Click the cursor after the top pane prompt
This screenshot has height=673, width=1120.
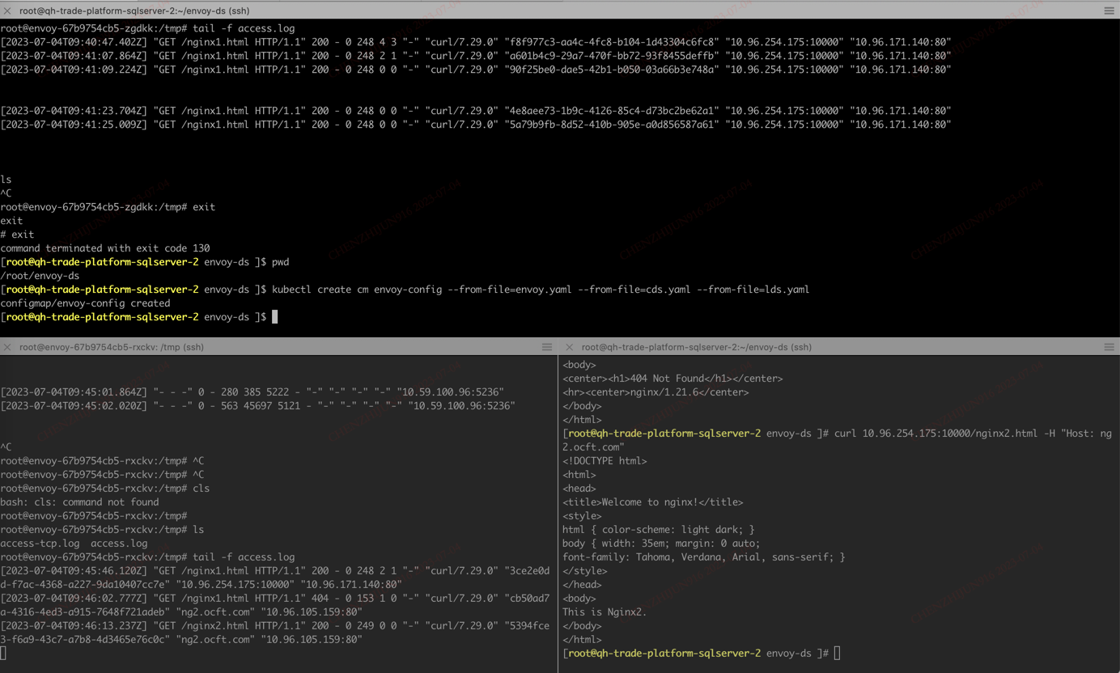tap(275, 317)
